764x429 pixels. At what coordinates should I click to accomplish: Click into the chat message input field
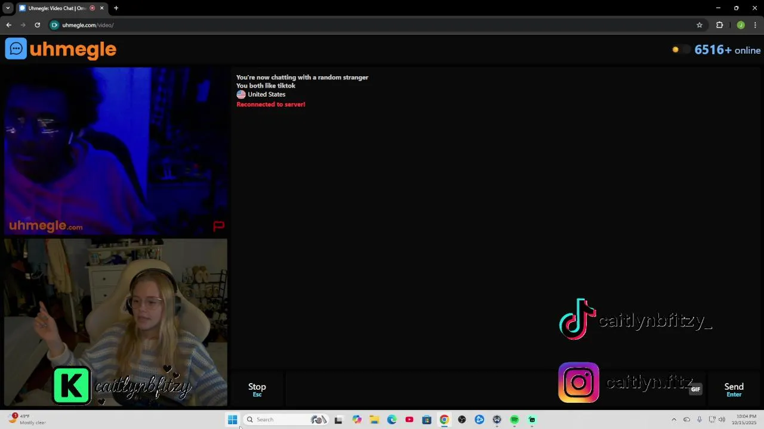pos(486,389)
